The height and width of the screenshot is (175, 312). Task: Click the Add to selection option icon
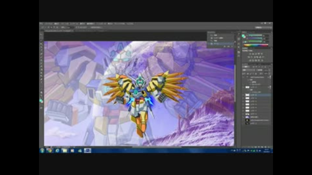pyautogui.click(x=52, y=27)
